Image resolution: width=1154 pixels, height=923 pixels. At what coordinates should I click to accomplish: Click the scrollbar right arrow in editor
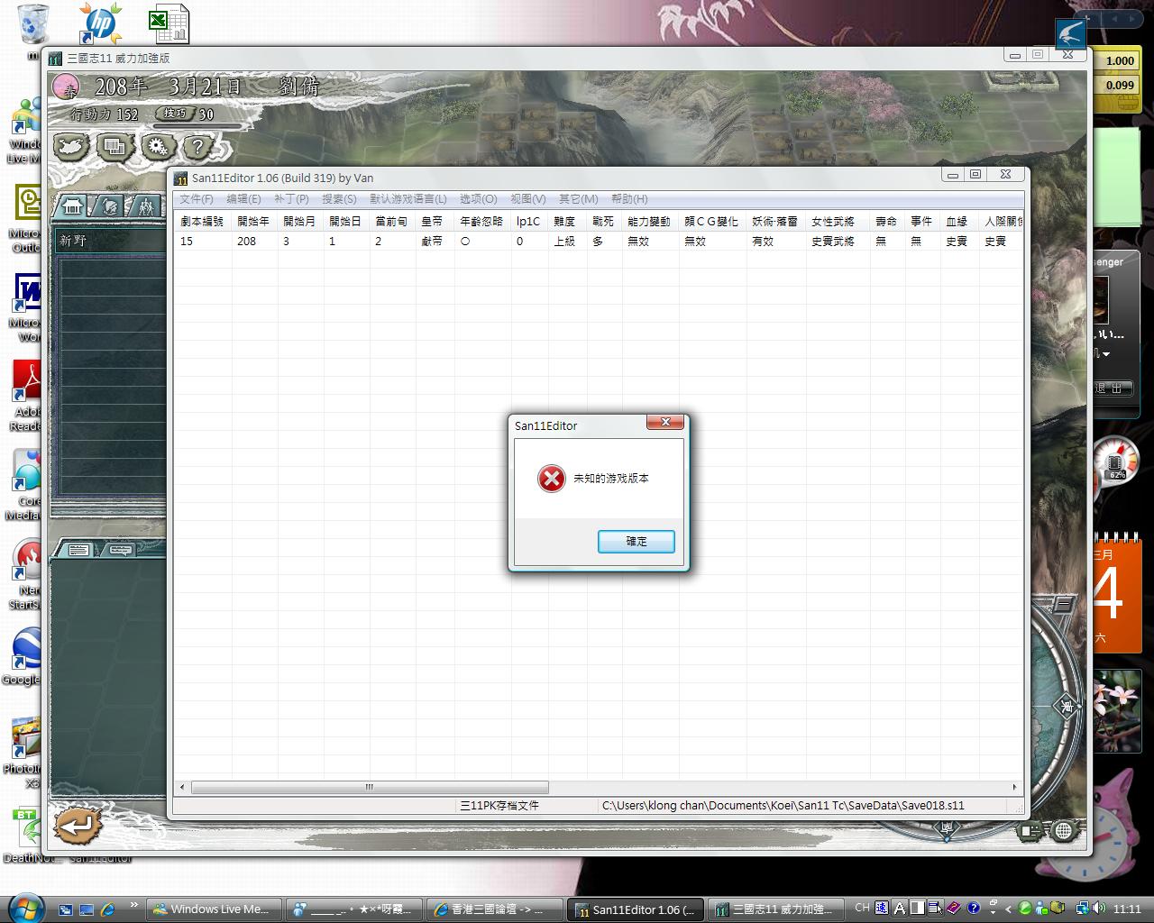[x=1014, y=787]
